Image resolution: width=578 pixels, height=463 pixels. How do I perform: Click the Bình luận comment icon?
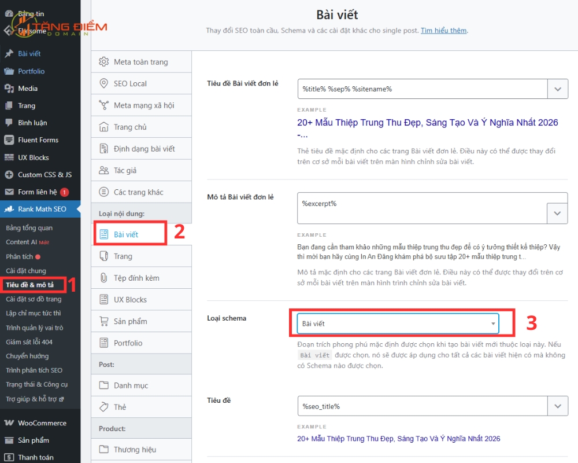click(9, 123)
